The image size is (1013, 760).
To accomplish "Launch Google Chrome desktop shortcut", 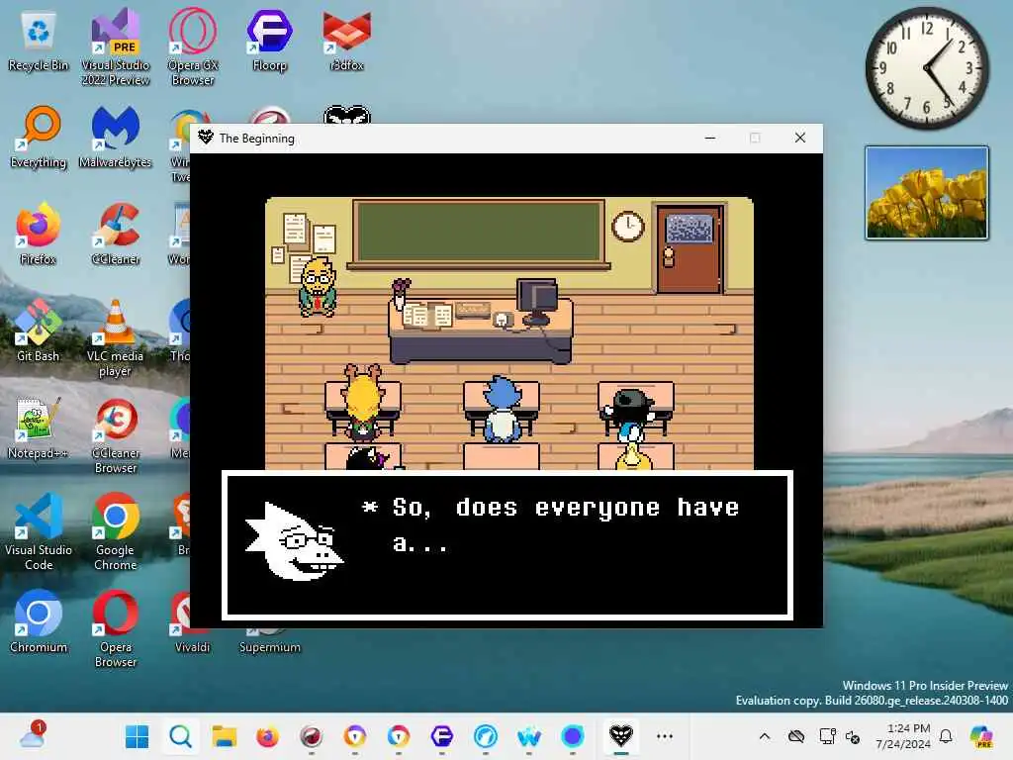I will tap(116, 531).
